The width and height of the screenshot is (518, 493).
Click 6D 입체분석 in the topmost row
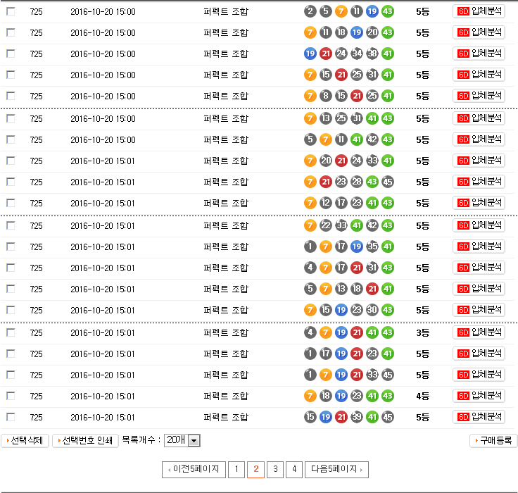pyautogui.click(x=479, y=11)
